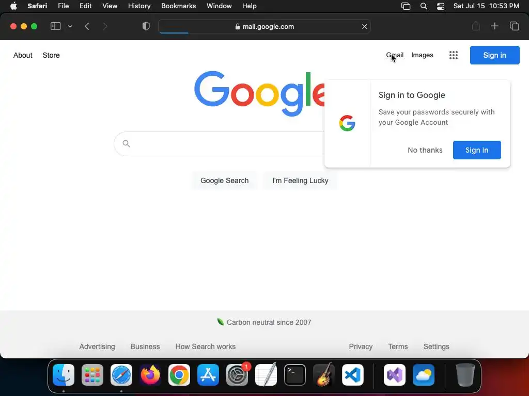Click Sign in inside the popup

coord(477,150)
